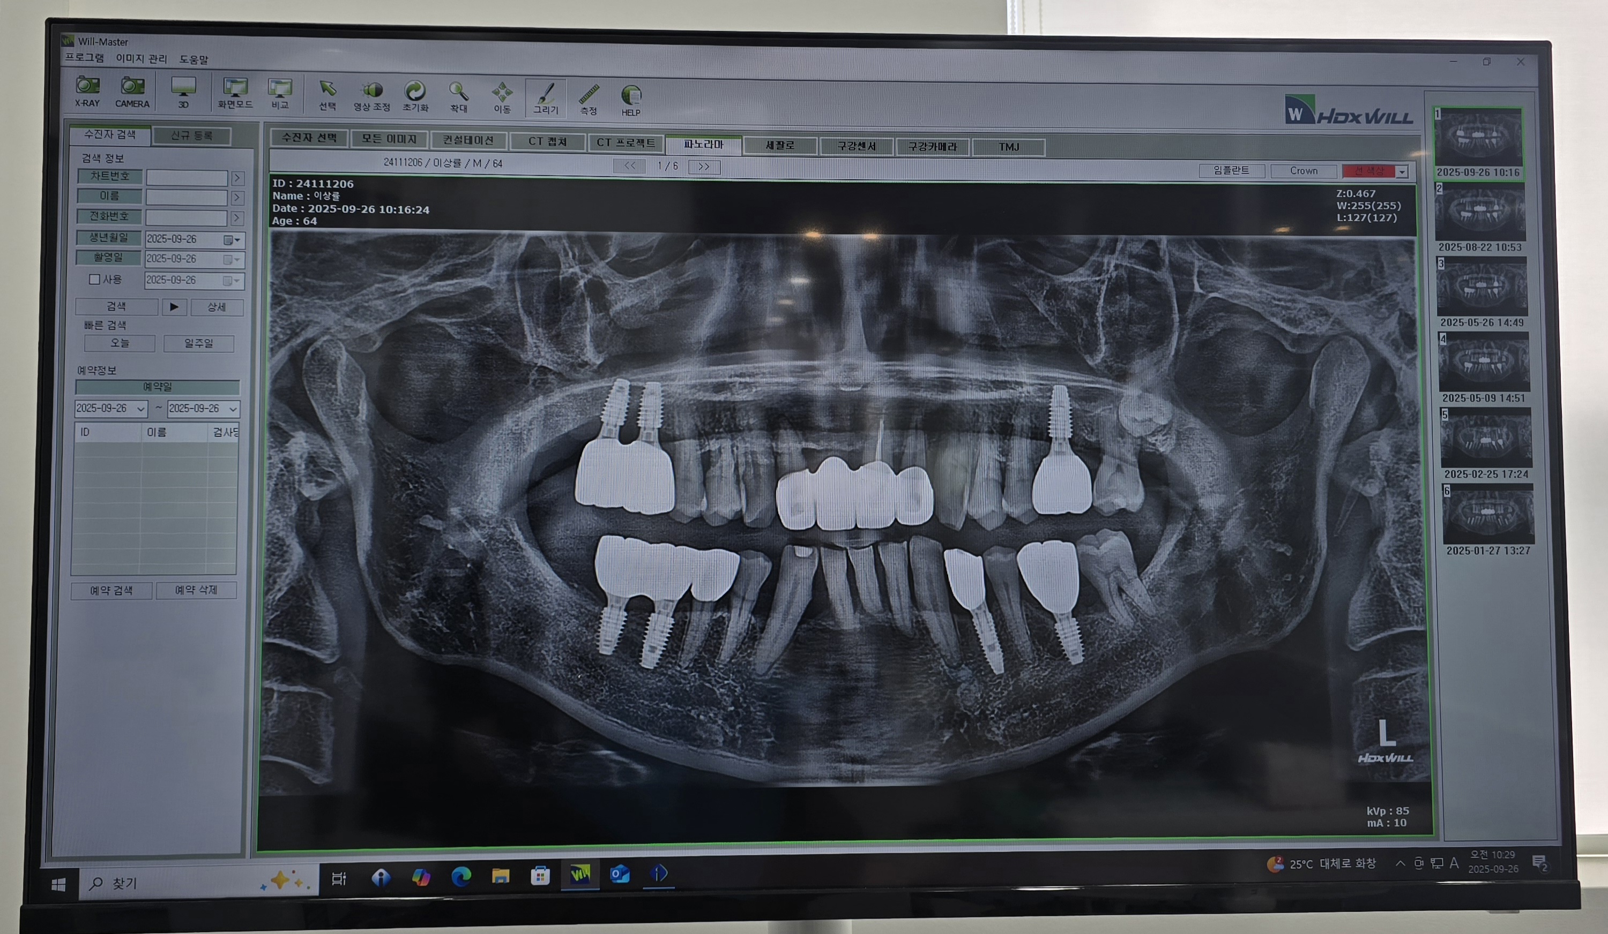Expand the 생년월일 date dropdown
Image resolution: width=1608 pixels, height=934 pixels.
click(x=237, y=240)
